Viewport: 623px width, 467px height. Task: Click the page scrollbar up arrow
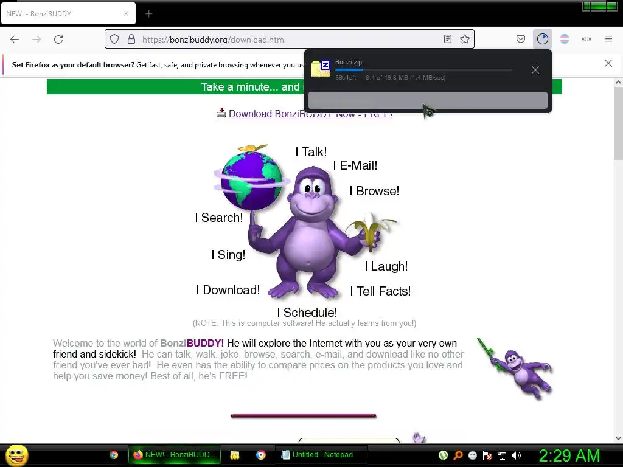point(618,83)
